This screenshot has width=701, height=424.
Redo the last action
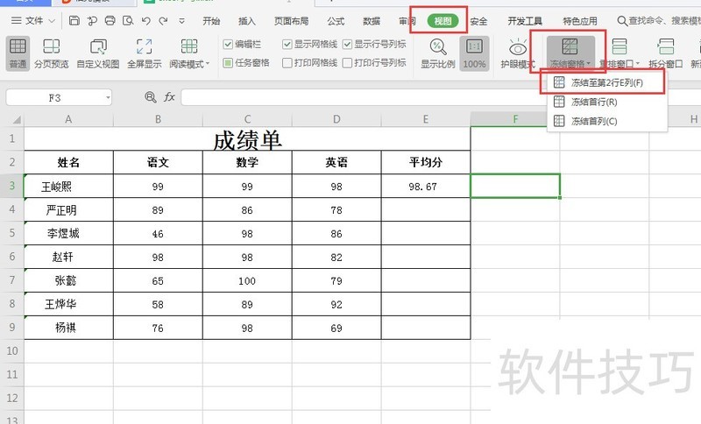[163, 20]
